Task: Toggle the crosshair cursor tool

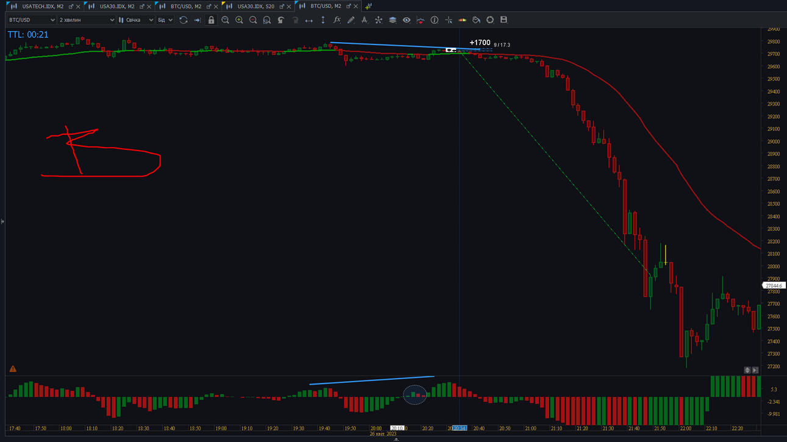Action: tap(448, 20)
